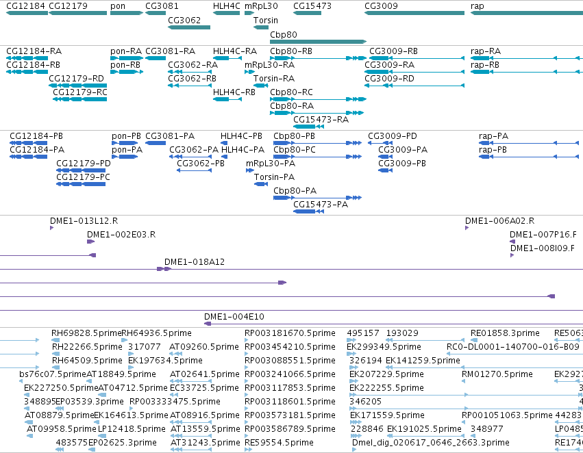
Task: Click protein CG3081-PA
Action: tap(156, 143)
